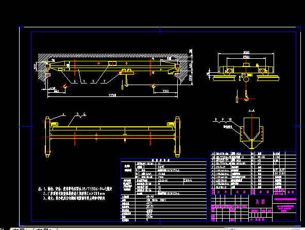
Task: Select part callout number "6"
Action: [75, 81]
